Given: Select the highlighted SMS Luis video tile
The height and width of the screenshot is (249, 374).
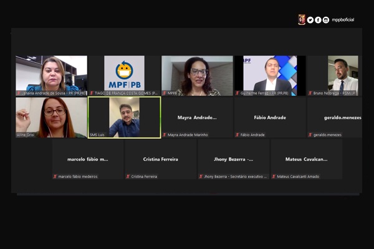Looking at the screenshot, I should click(x=124, y=118).
